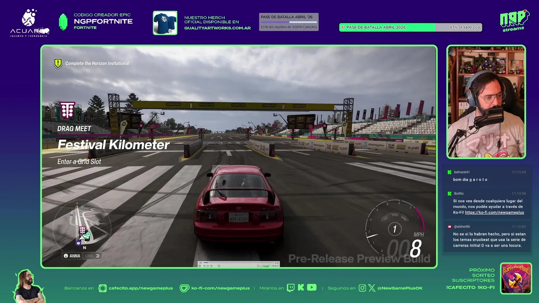Click the Pase de Batalla Abril '26 Cafecito progress bar
539x303 pixels.
click(288, 22)
